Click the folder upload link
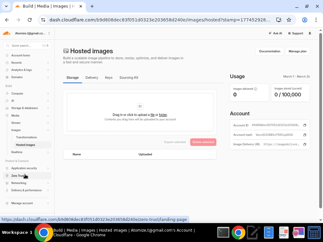 click(x=163, y=115)
